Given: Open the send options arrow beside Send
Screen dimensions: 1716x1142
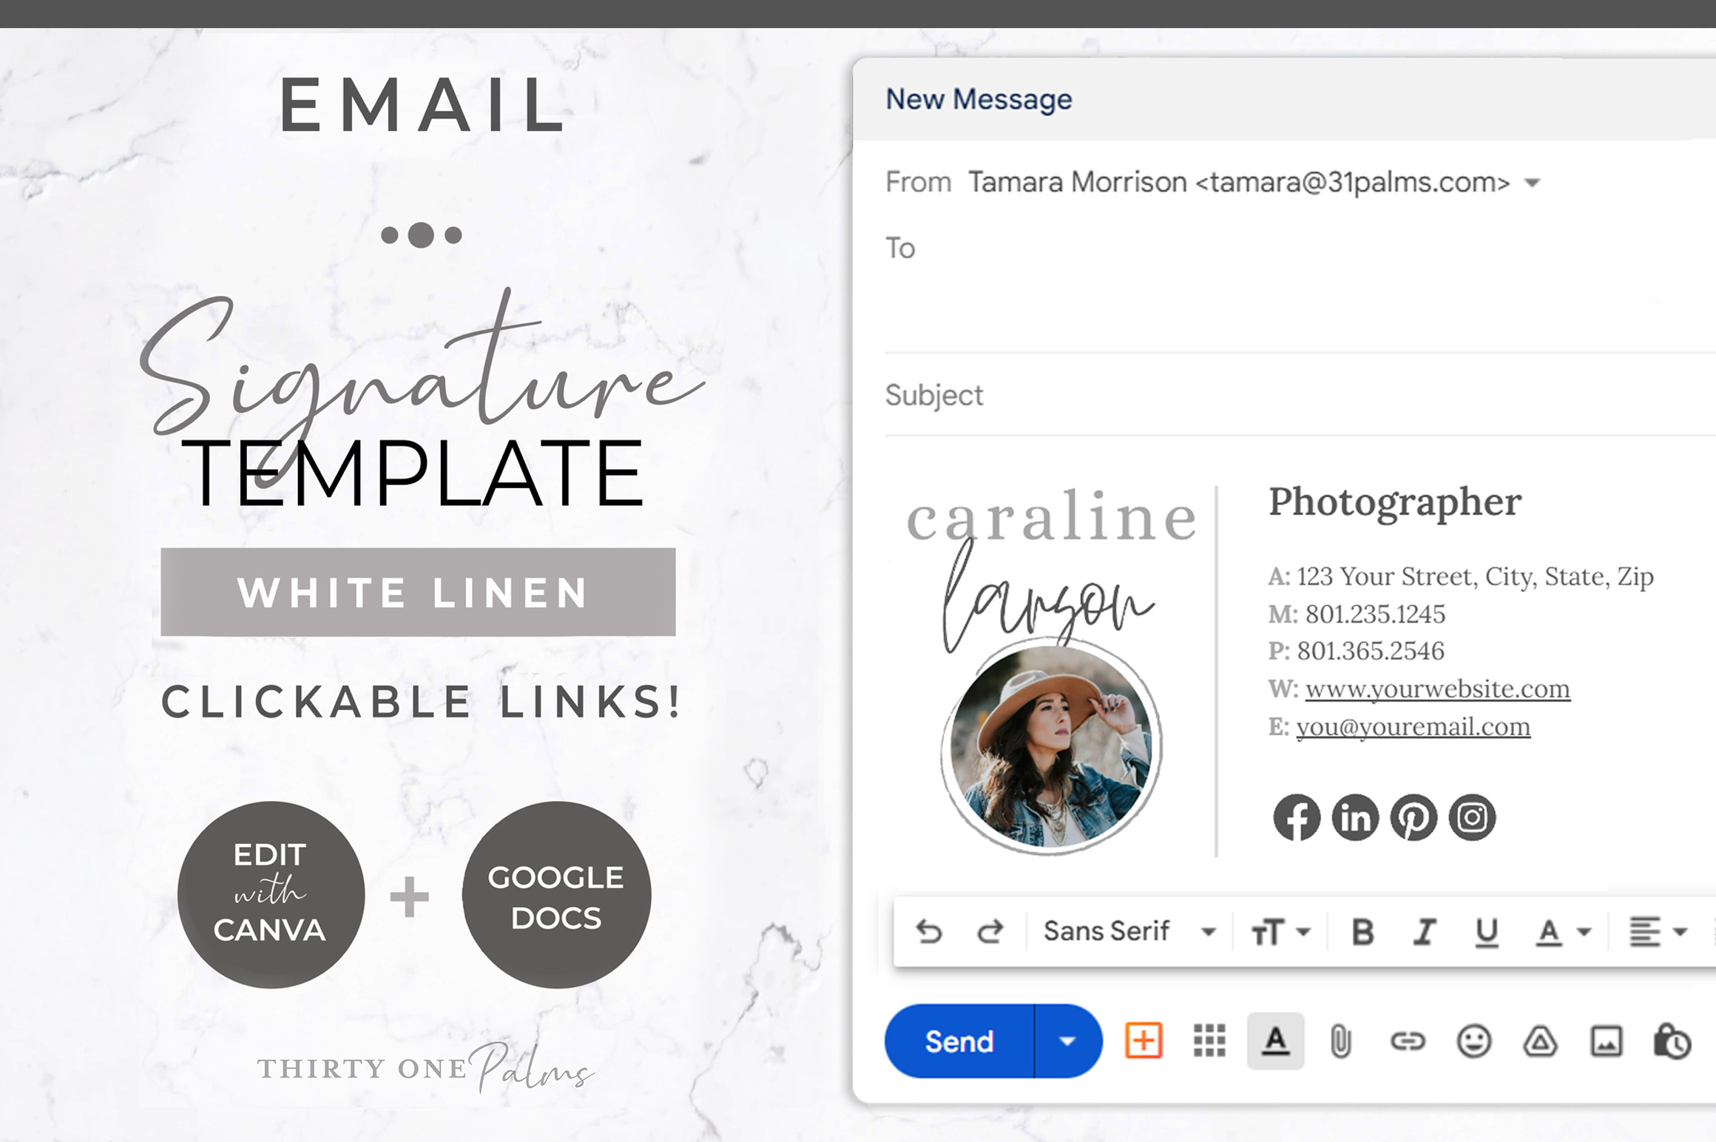Looking at the screenshot, I should 1067,1041.
